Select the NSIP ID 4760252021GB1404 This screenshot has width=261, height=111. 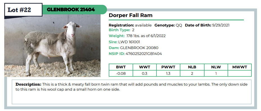coord(135,54)
